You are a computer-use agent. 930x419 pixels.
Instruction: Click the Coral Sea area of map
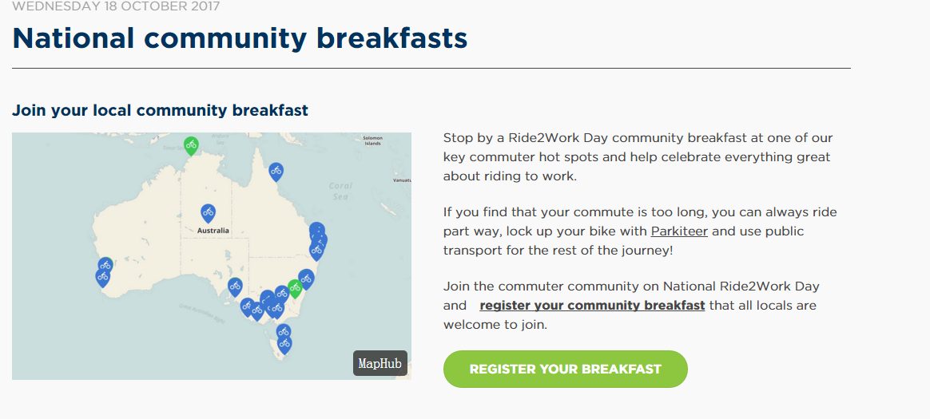[340, 191]
